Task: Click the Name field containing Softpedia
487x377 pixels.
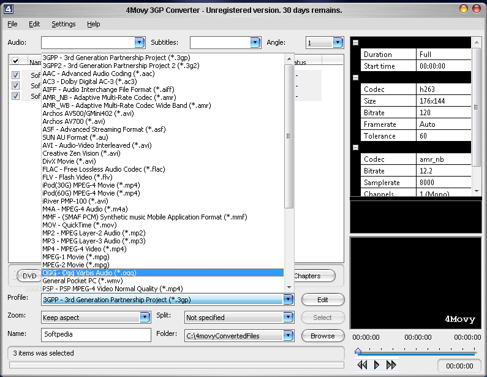Action: pyautogui.click(x=96, y=335)
